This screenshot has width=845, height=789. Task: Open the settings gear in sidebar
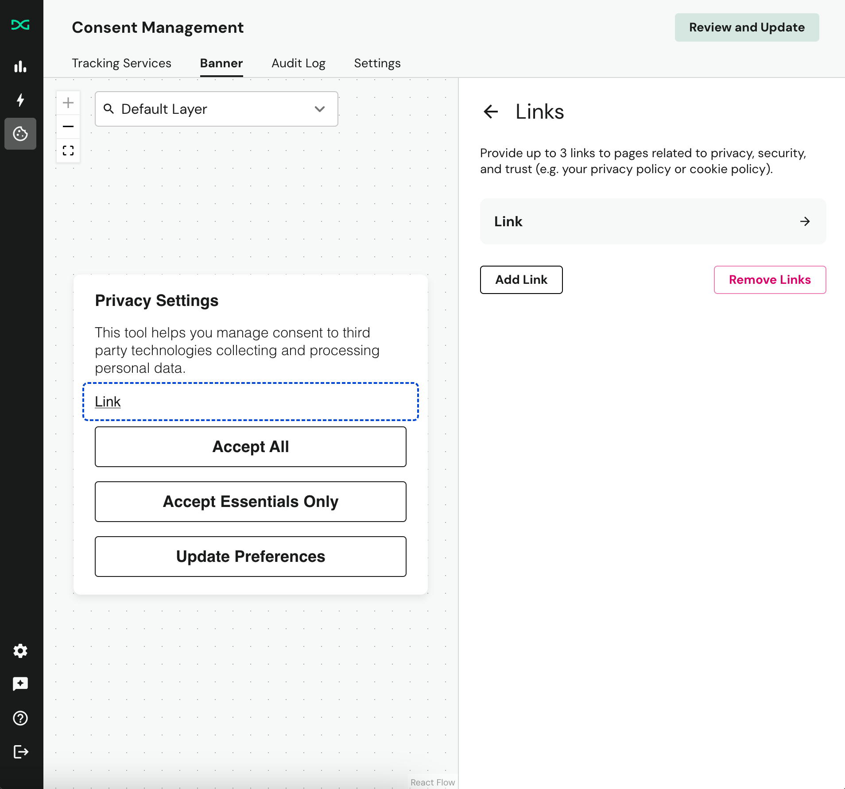[x=20, y=651]
